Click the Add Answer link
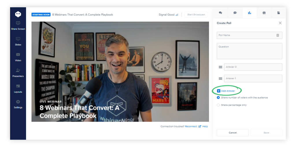 point(226,91)
